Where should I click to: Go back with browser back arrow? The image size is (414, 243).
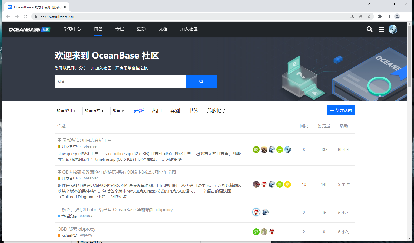tap(8, 16)
